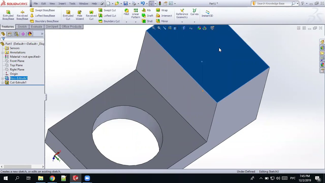
Task: Open the Curves dropdown arrow
Action: [194, 22]
